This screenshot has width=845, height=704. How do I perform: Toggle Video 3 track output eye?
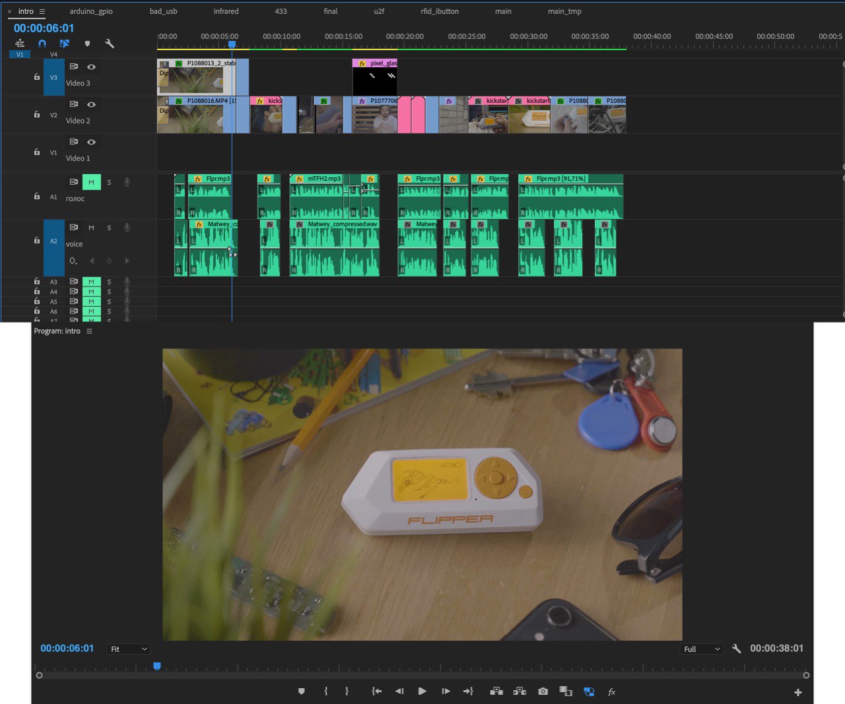pyautogui.click(x=91, y=67)
